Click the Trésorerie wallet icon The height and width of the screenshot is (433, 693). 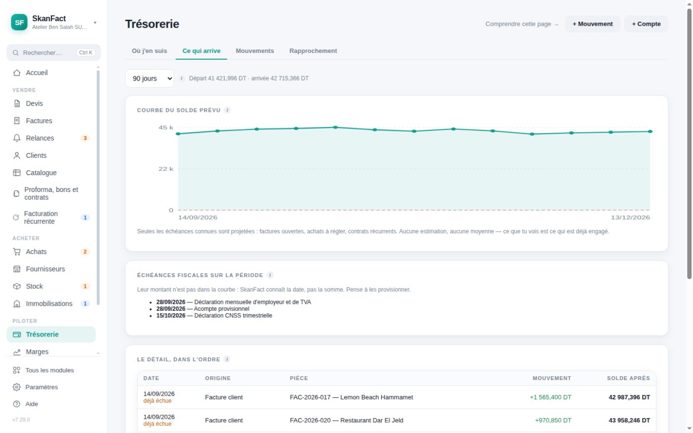17,335
